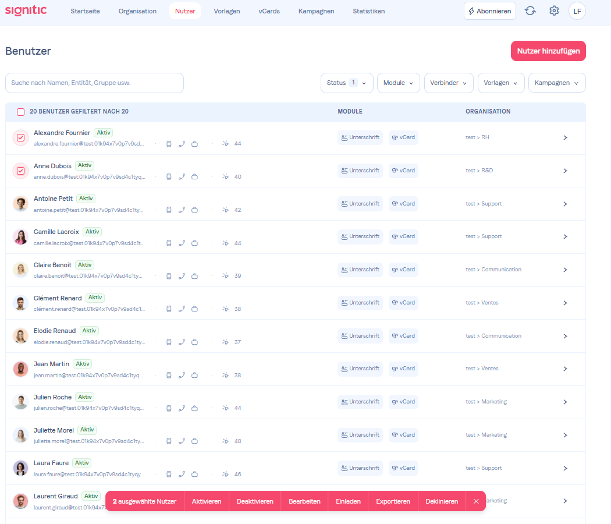Viewport: 611px width, 524px height.
Task: Open the Status filter dropdown
Action: (x=347, y=83)
